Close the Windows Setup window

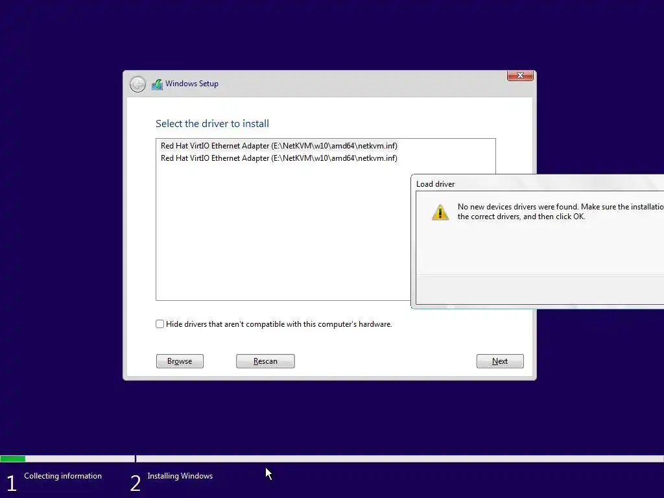[x=520, y=75]
